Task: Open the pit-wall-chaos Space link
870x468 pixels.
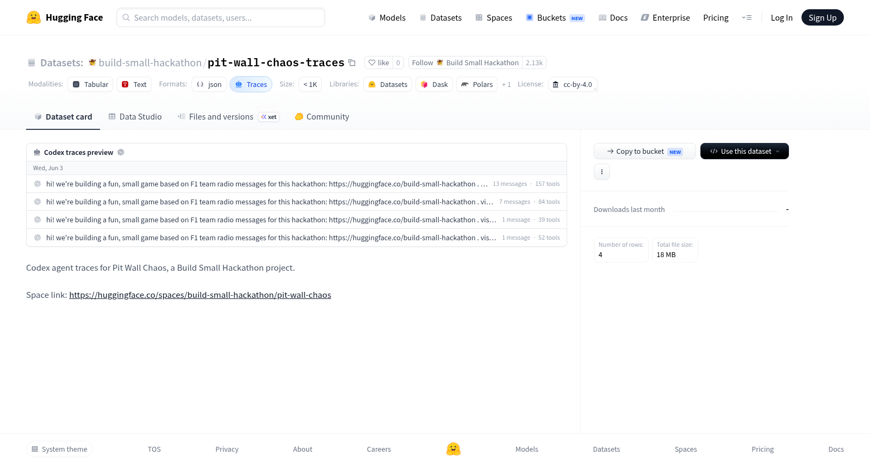Action: 200,295
